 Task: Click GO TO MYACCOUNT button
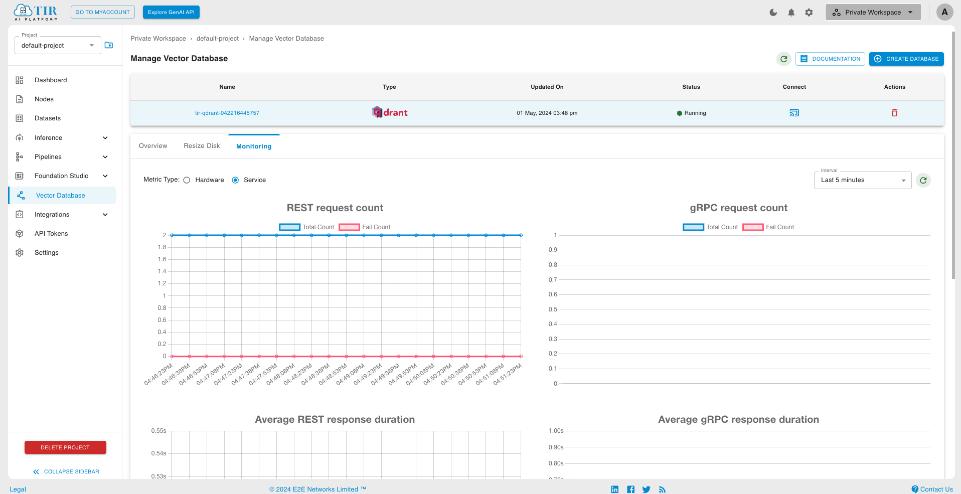[103, 12]
